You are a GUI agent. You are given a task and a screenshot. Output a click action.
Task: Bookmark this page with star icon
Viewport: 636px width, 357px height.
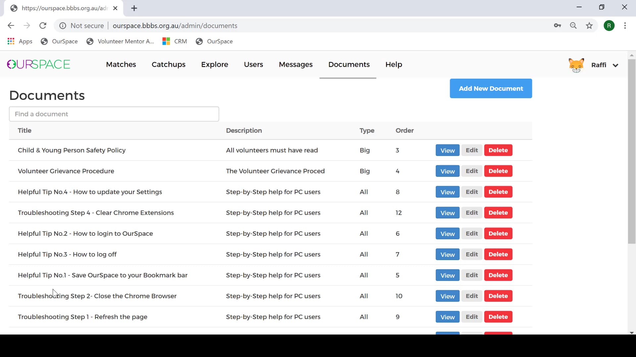pos(589,26)
